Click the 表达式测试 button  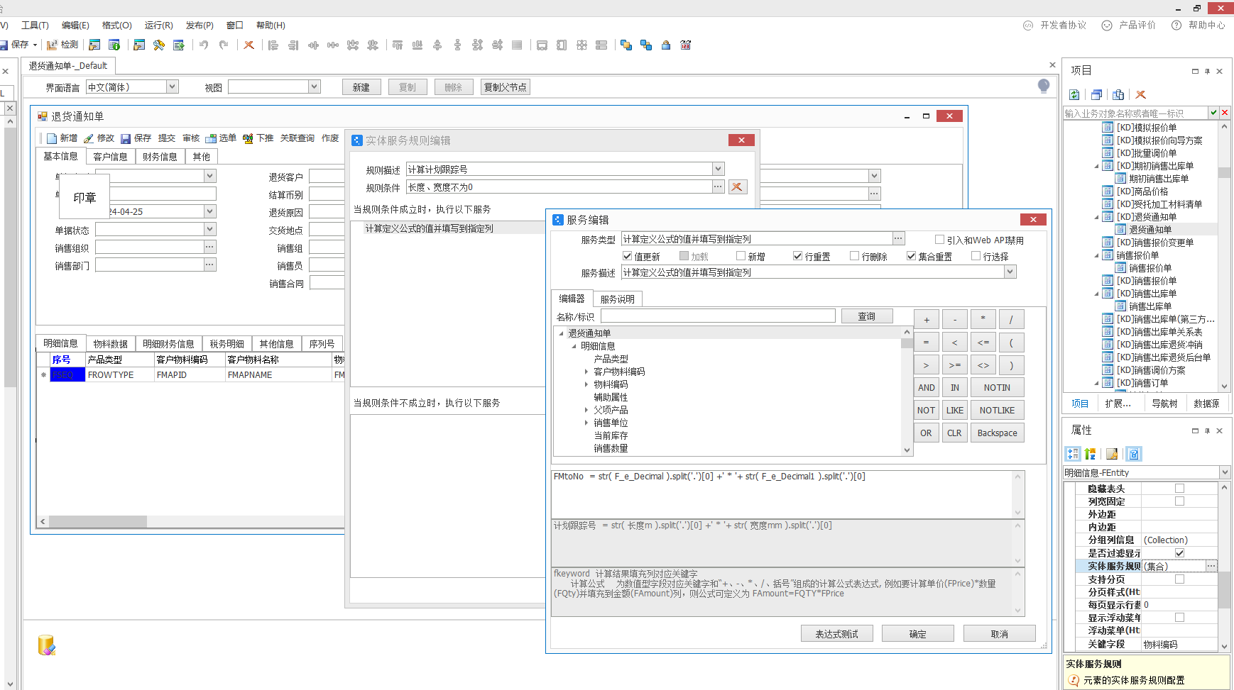coord(836,634)
